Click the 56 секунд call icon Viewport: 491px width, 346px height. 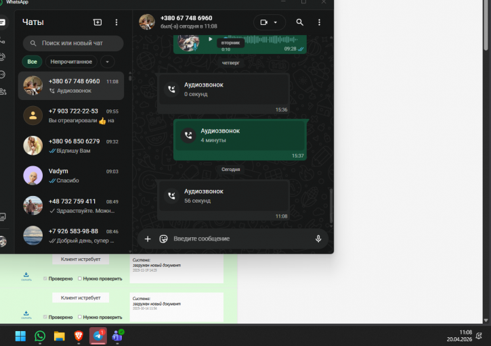(171, 196)
